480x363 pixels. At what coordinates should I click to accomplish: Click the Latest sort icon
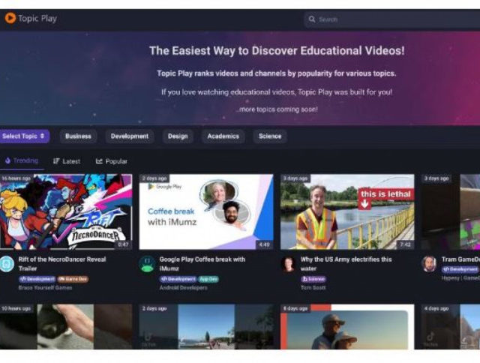pyautogui.click(x=56, y=161)
